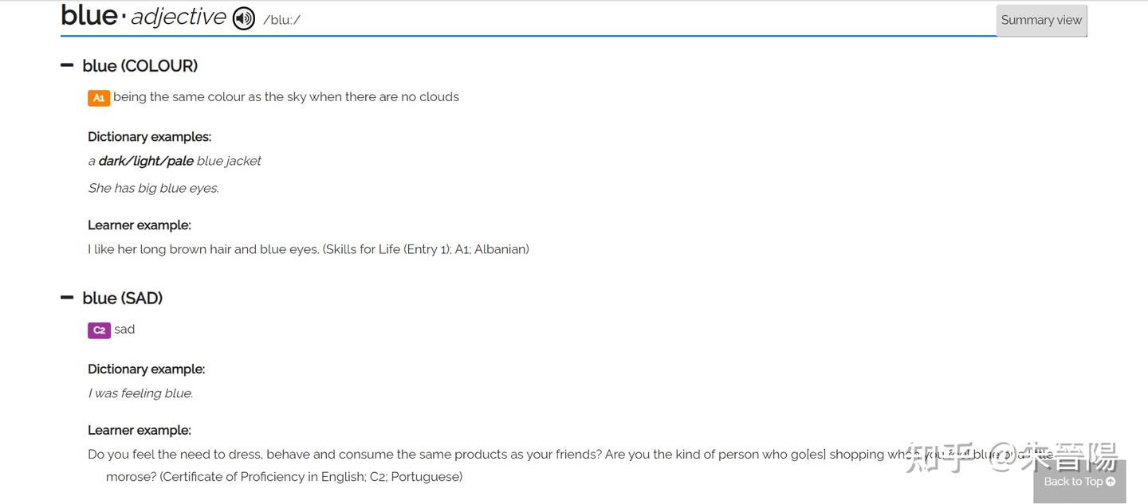Click the "Dictionary examples:" label under COLOUR
This screenshot has width=1148, height=504.
point(149,137)
